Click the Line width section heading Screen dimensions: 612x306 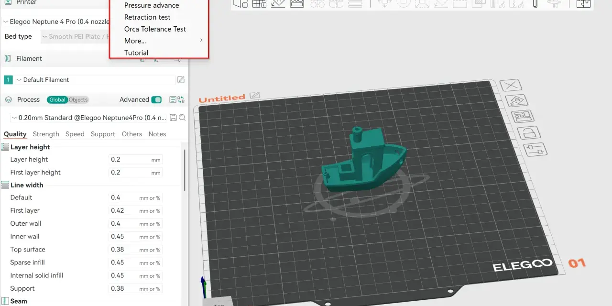(27, 185)
